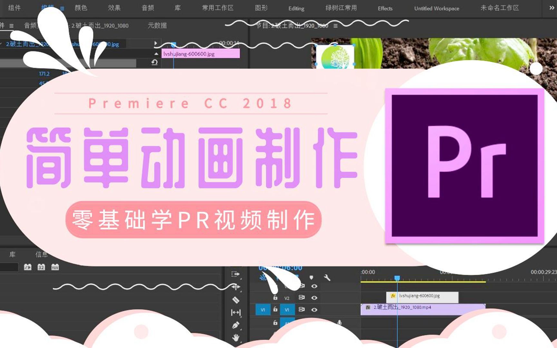Open source panel hamburger menu
Screen dimensions: 557x348
pyautogui.click(x=12, y=26)
